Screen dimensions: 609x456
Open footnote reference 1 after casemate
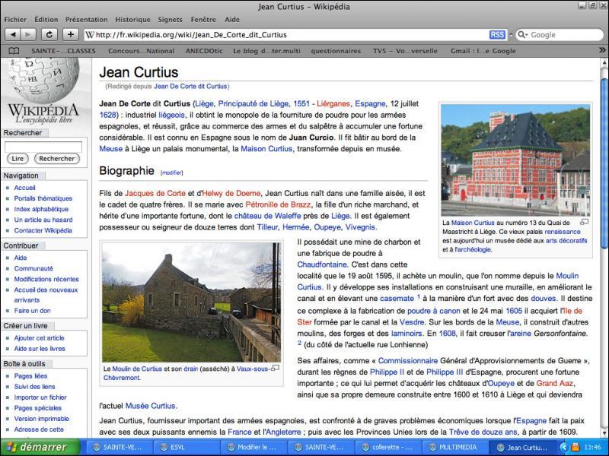click(x=419, y=296)
